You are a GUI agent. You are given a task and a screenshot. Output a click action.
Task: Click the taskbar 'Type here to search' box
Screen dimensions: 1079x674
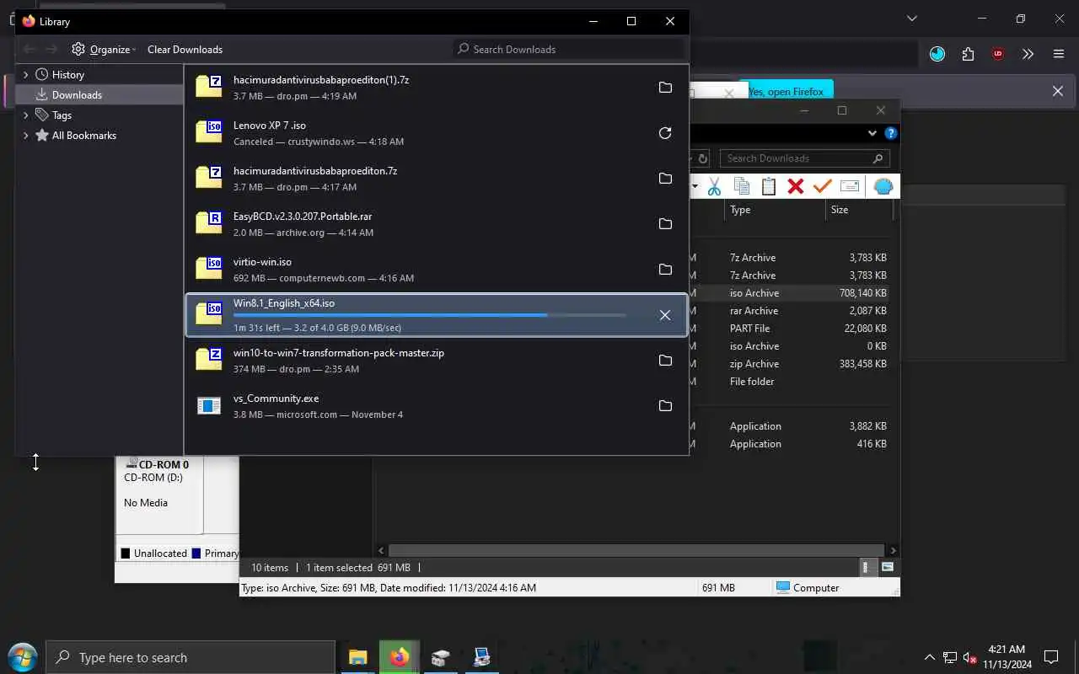click(x=191, y=657)
